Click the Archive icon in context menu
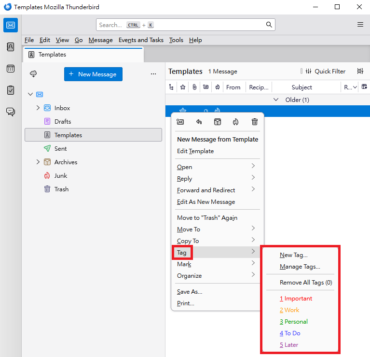Image resolution: width=370 pixels, height=357 pixels. [x=218, y=122]
